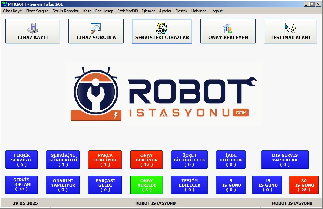Open the red Parça Bekliyor status tile

105,160
